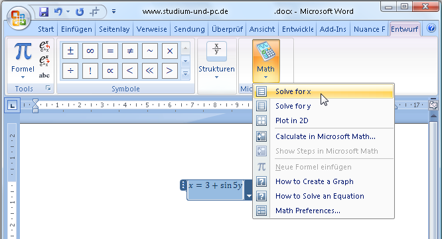Insert the tilde symbol
Screen dimensions: 442x239
coord(150,51)
